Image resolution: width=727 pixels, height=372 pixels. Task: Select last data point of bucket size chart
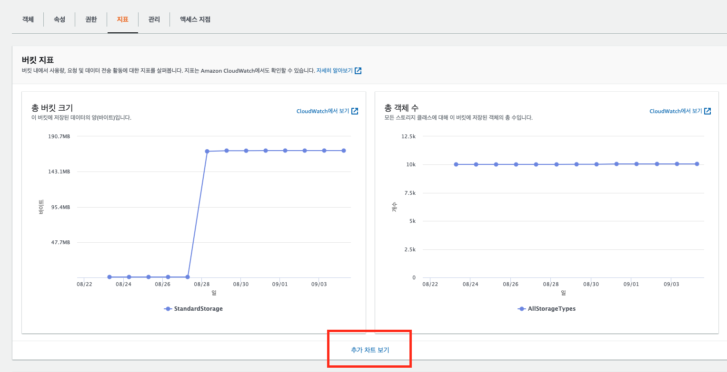pos(344,151)
